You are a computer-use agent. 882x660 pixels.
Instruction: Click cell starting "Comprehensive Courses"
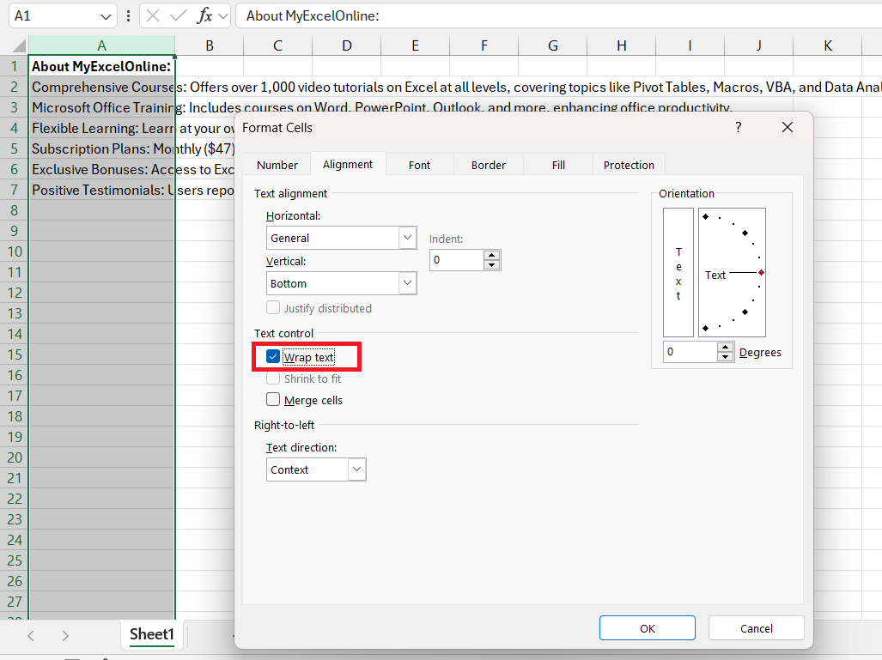pos(102,88)
